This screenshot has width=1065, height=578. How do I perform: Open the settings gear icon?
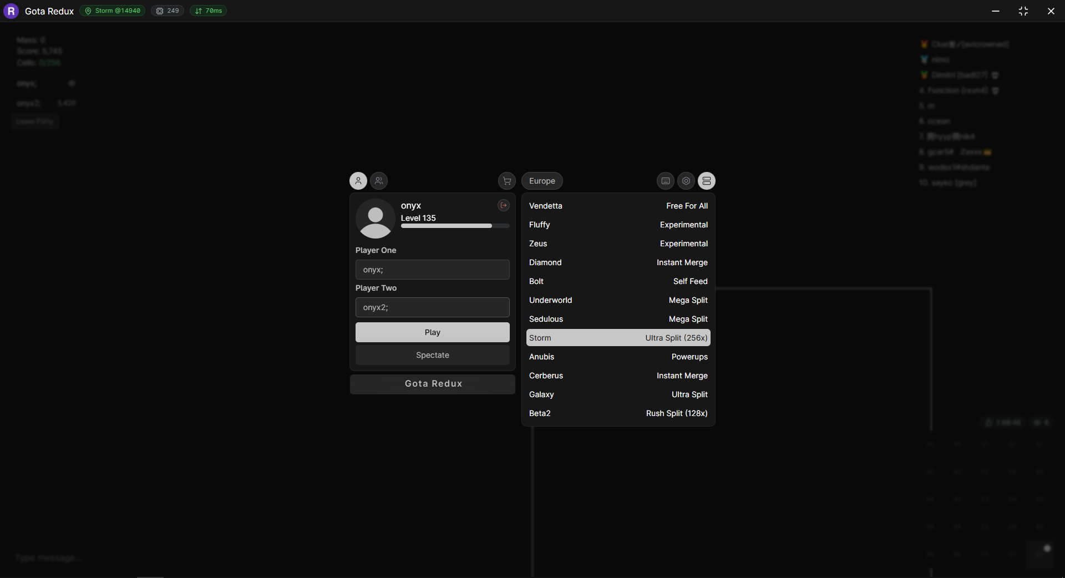(x=686, y=181)
